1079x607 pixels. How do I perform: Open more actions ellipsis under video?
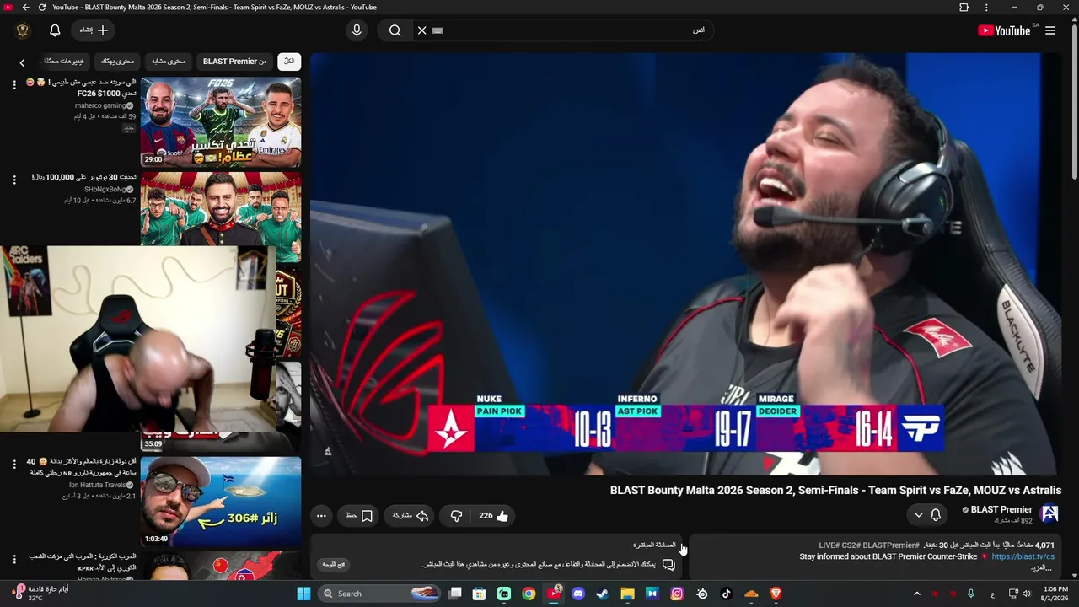click(x=321, y=516)
